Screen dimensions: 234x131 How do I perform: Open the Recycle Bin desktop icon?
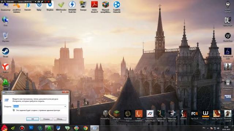(5, 36)
